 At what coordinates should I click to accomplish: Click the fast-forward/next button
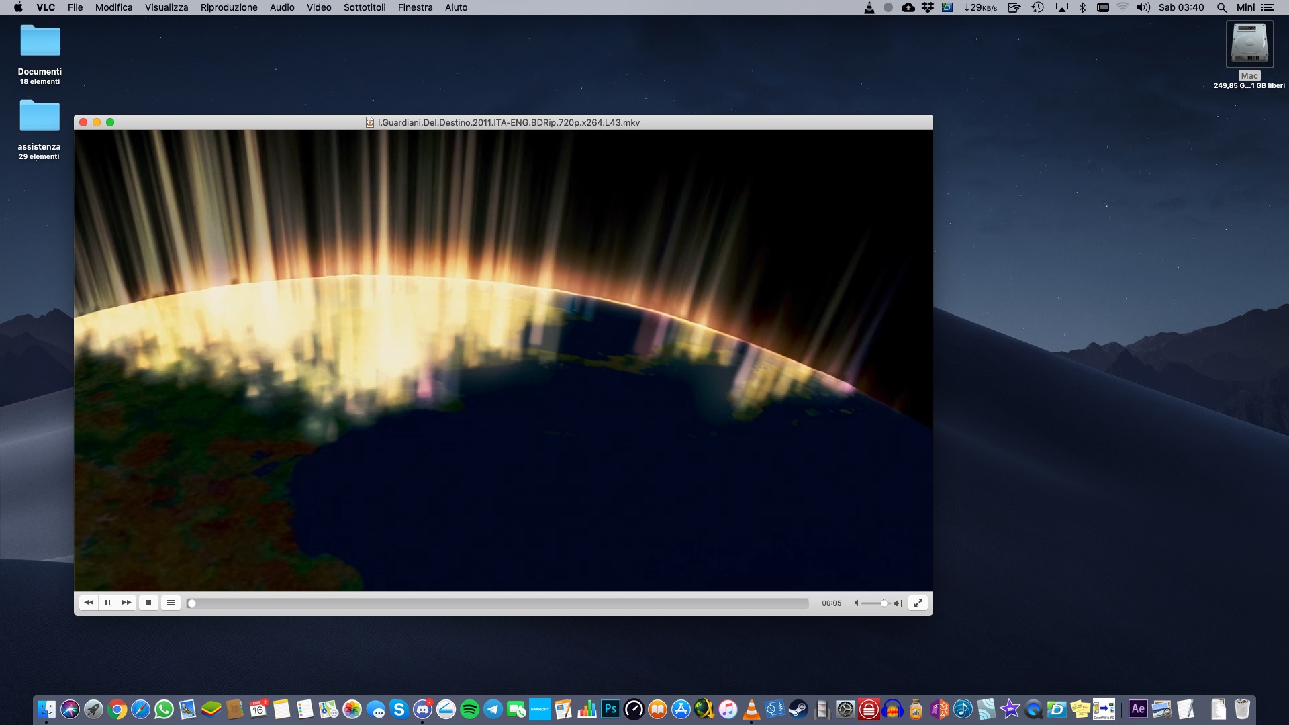click(x=126, y=603)
